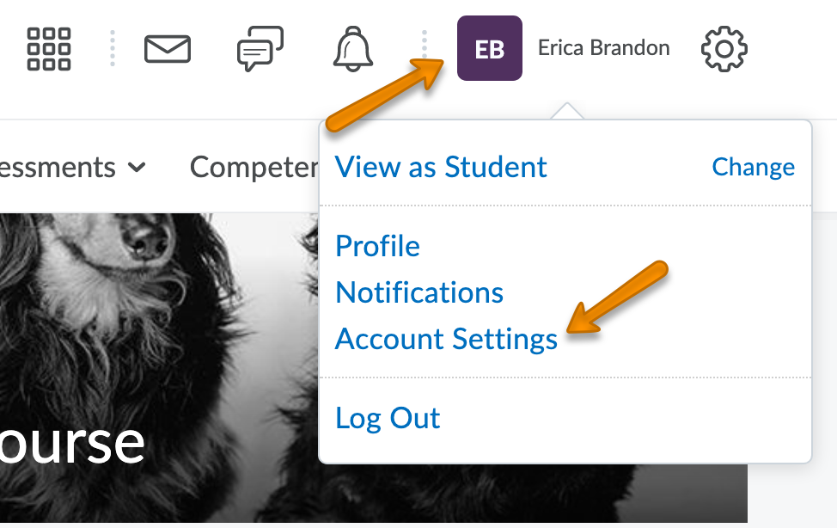Click Log Out

coord(388,419)
